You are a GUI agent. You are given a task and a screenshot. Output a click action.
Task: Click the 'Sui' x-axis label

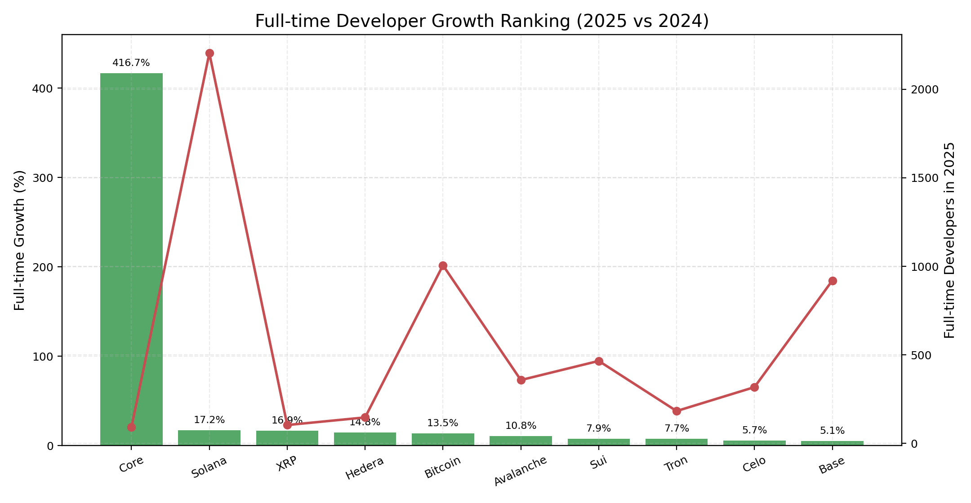pyautogui.click(x=598, y=463)
